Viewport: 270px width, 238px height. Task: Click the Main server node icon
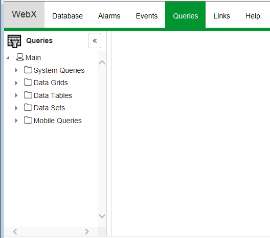(20, 57)
